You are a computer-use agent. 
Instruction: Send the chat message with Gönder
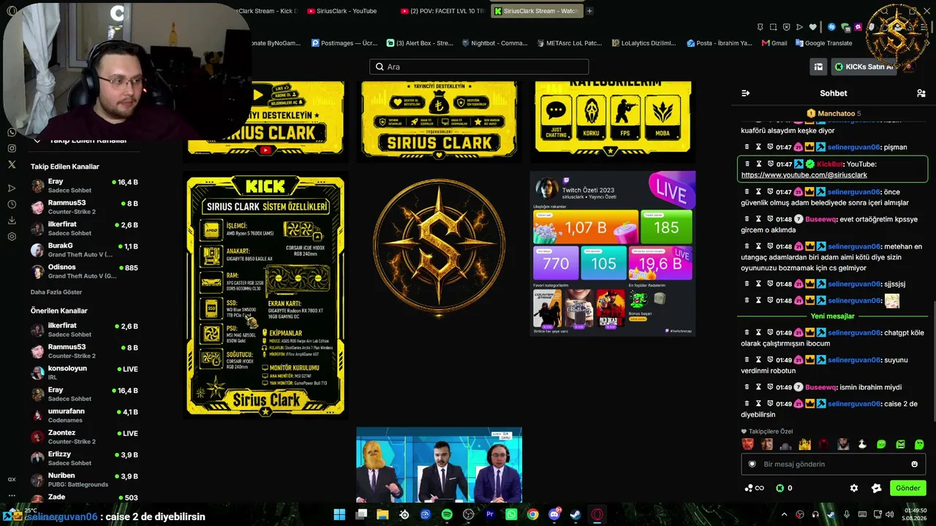click(907, 488)
